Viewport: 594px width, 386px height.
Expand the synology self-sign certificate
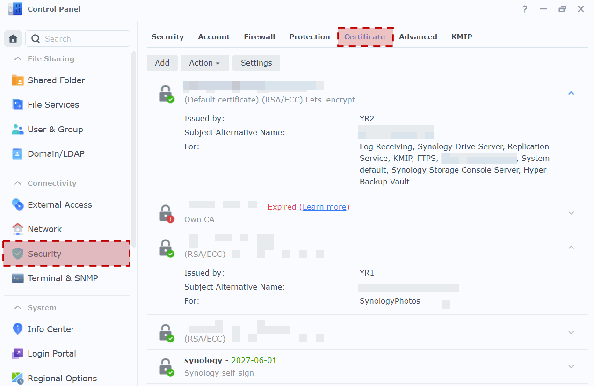(571, 366)
